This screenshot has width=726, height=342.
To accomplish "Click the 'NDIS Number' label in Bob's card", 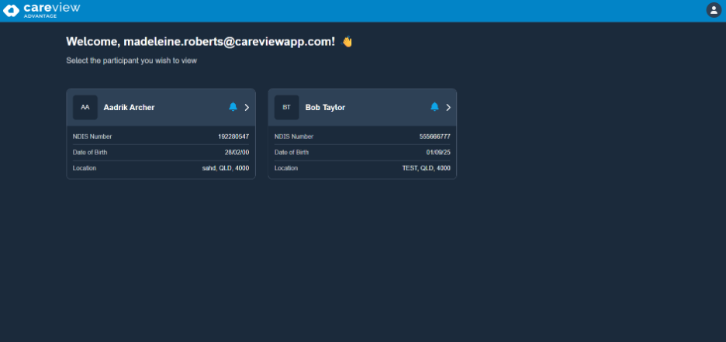I will coord(294,136).
